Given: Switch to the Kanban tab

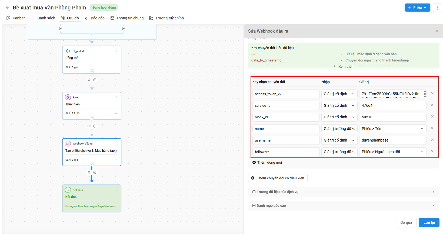Looking at the screenshot, I should [x=16, y=18].
